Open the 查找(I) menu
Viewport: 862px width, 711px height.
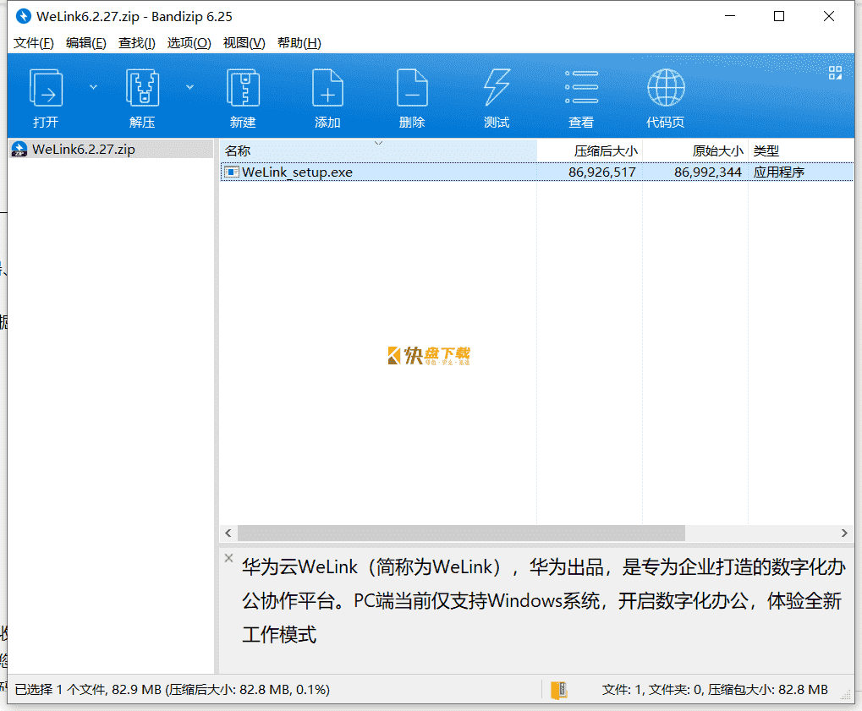137,43
